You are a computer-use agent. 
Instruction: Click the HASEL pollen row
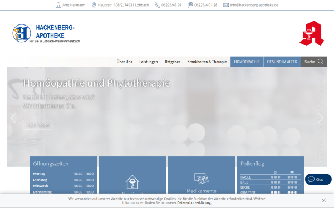pyautogui.click(x=271, y=177)
